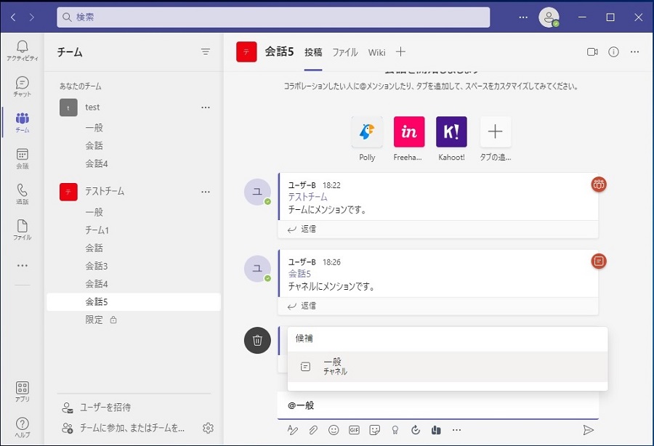Reply to the チャネルにメンション message

coord(302,306)
